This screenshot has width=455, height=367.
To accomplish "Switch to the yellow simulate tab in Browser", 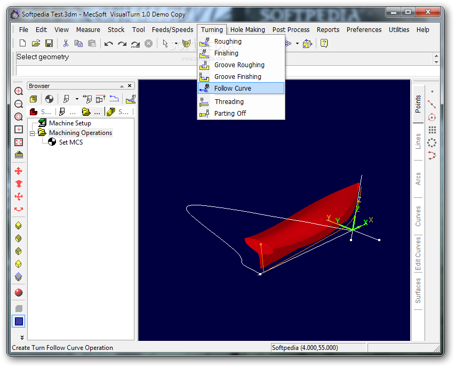I will point(117,112).
